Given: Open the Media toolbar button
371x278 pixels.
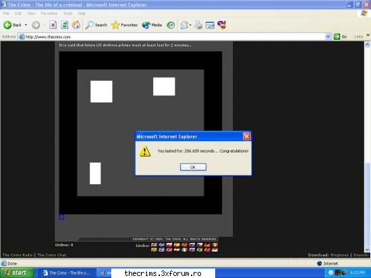Looking at the screenshot, I should pos(152,25).
